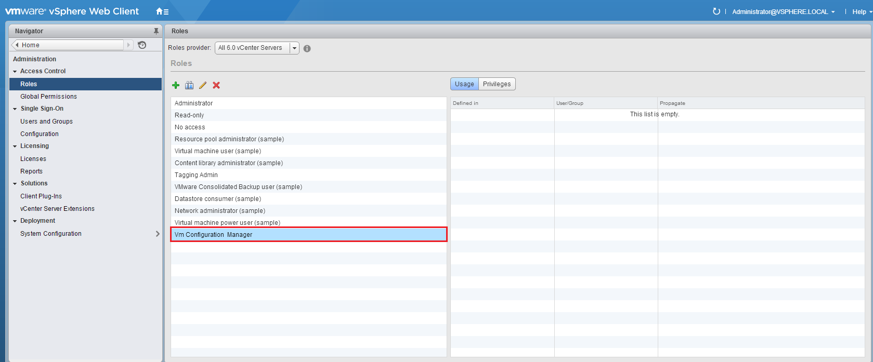Viewport: 873px width, 362px height.
Task: Open the Roles provider dropdown
Action: pos(257,48)
